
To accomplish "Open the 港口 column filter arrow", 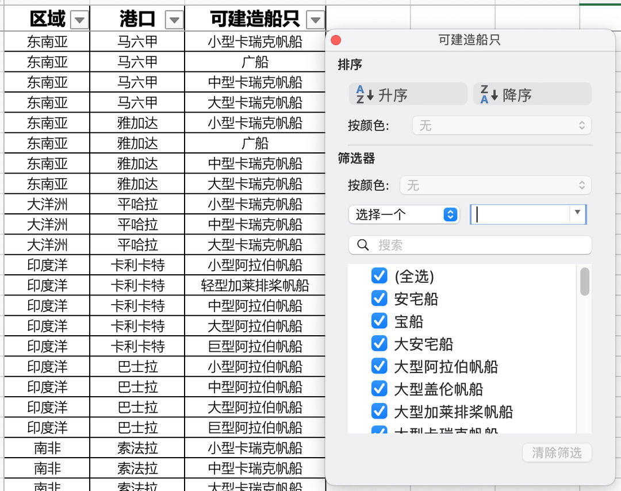I will (x=174, y=21).
